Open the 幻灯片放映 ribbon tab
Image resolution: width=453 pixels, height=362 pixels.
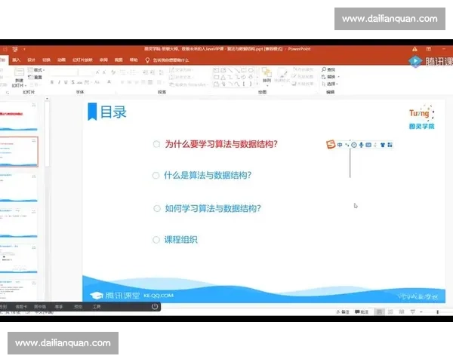(82, 60)
